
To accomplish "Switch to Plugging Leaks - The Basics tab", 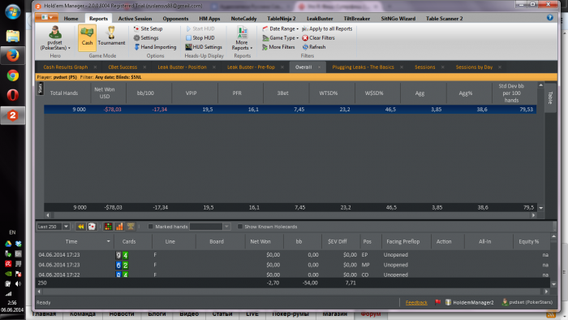I will pos(363,67).
